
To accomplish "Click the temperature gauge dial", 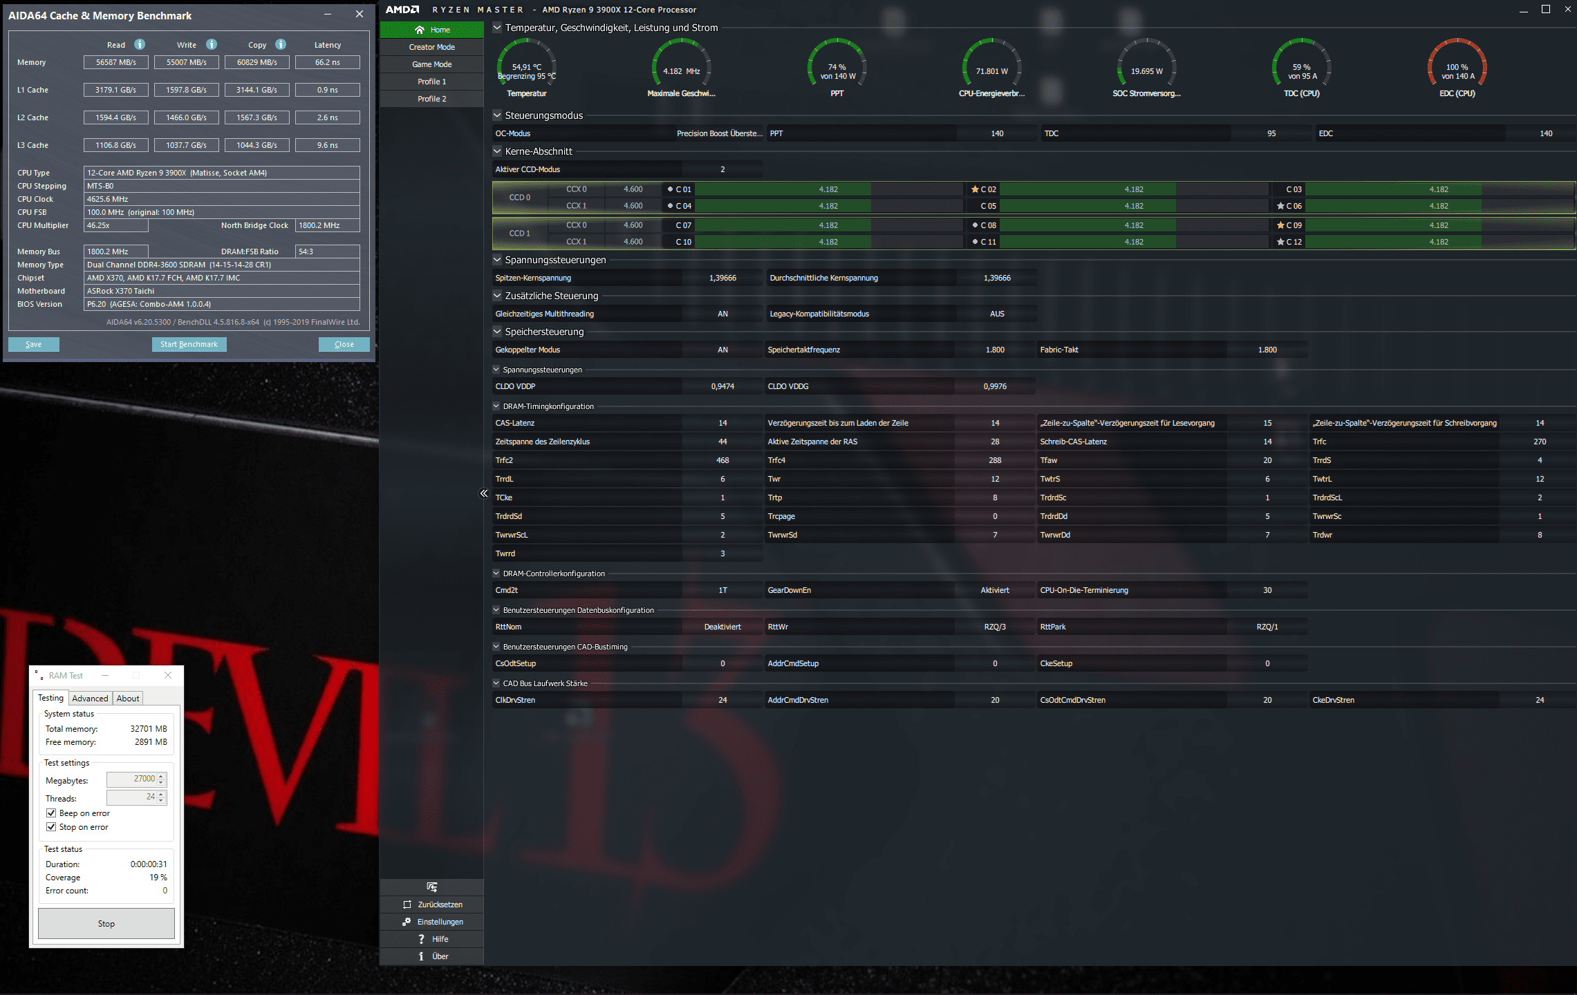I will coord(527,66).
